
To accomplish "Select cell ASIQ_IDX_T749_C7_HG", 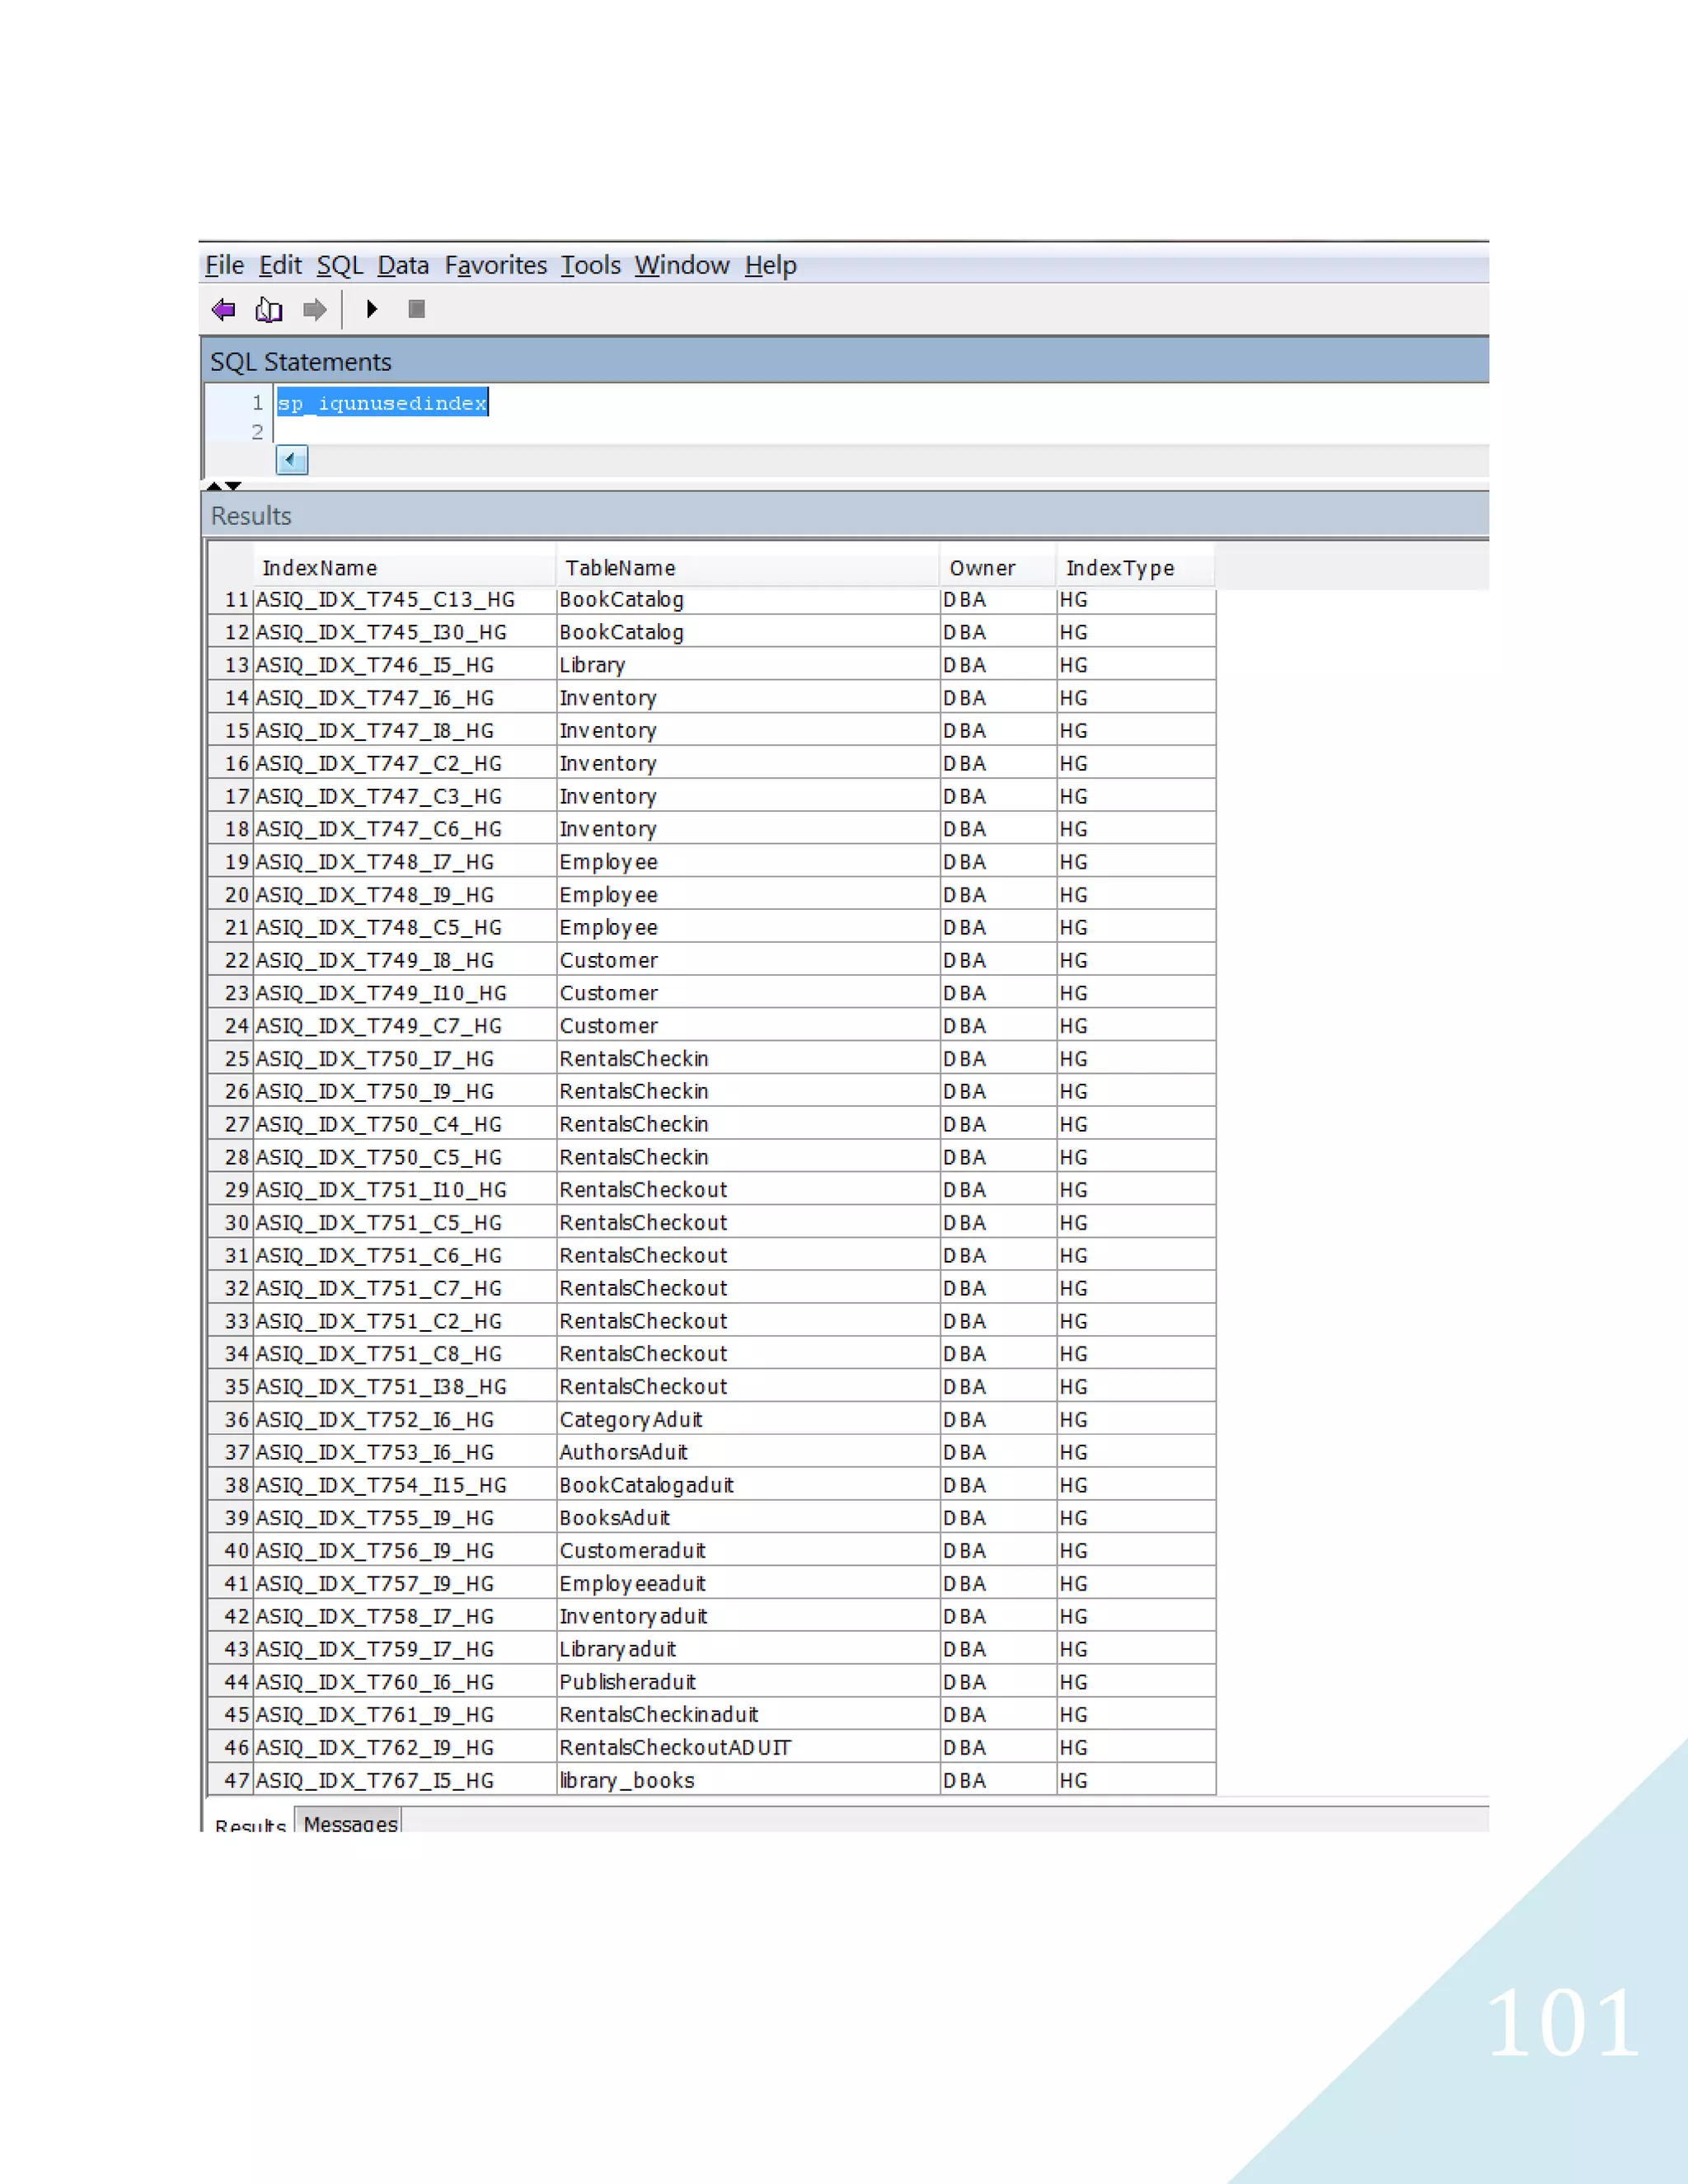I will [x=404, y=1026].
